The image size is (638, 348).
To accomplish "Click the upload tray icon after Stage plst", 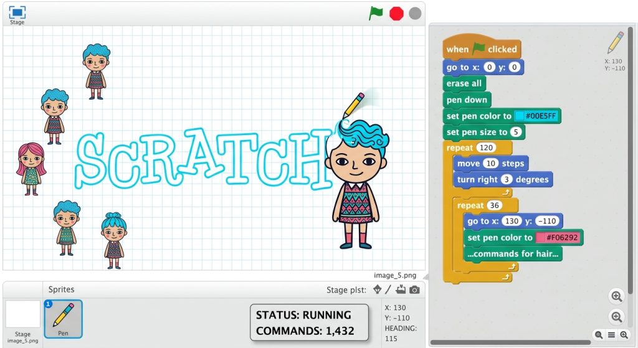I will click(401, 289).
